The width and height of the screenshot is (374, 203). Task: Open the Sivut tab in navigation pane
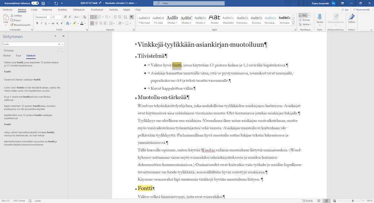[x=18, y=56]
